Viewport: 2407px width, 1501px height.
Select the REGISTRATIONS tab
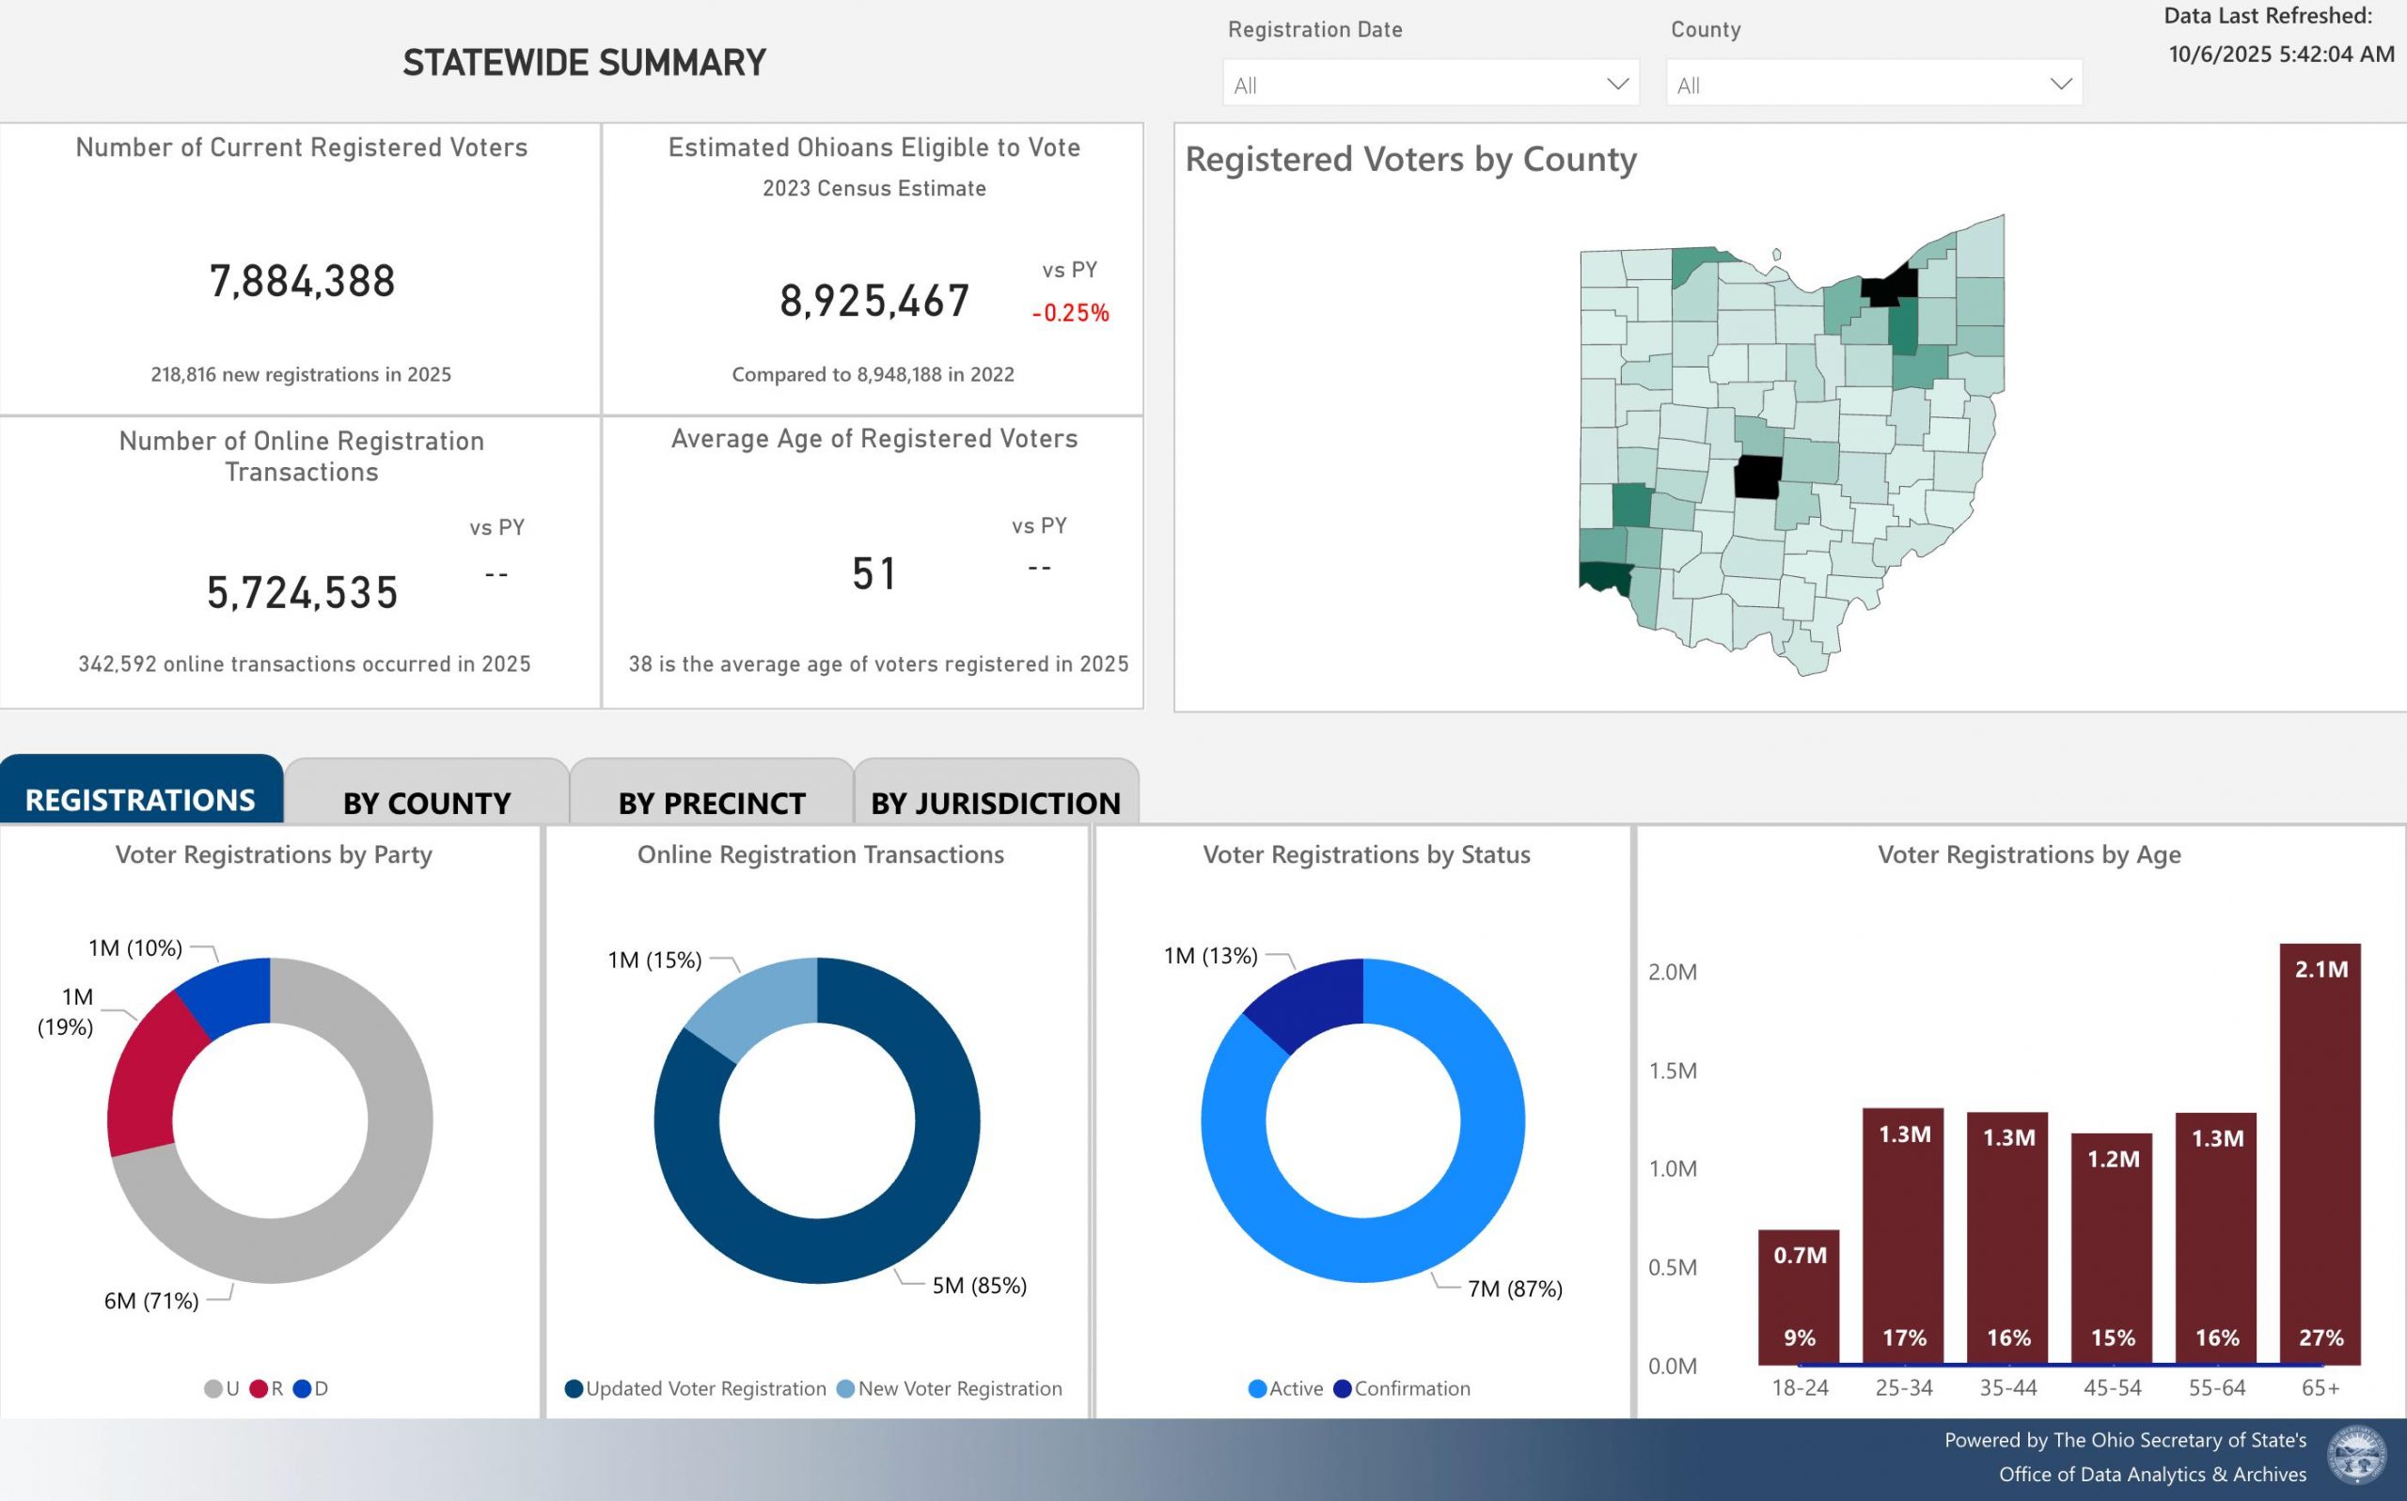point(141,799)
